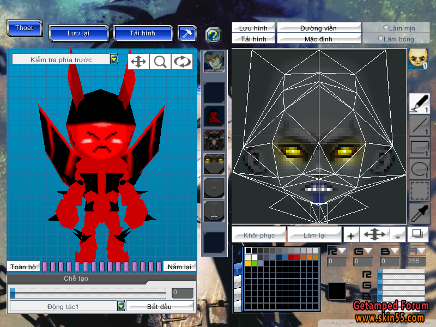This screenshot has height=327, width=436.
Task: Enable the Làm bóng radio option
Action: click(x=380, y=38)
